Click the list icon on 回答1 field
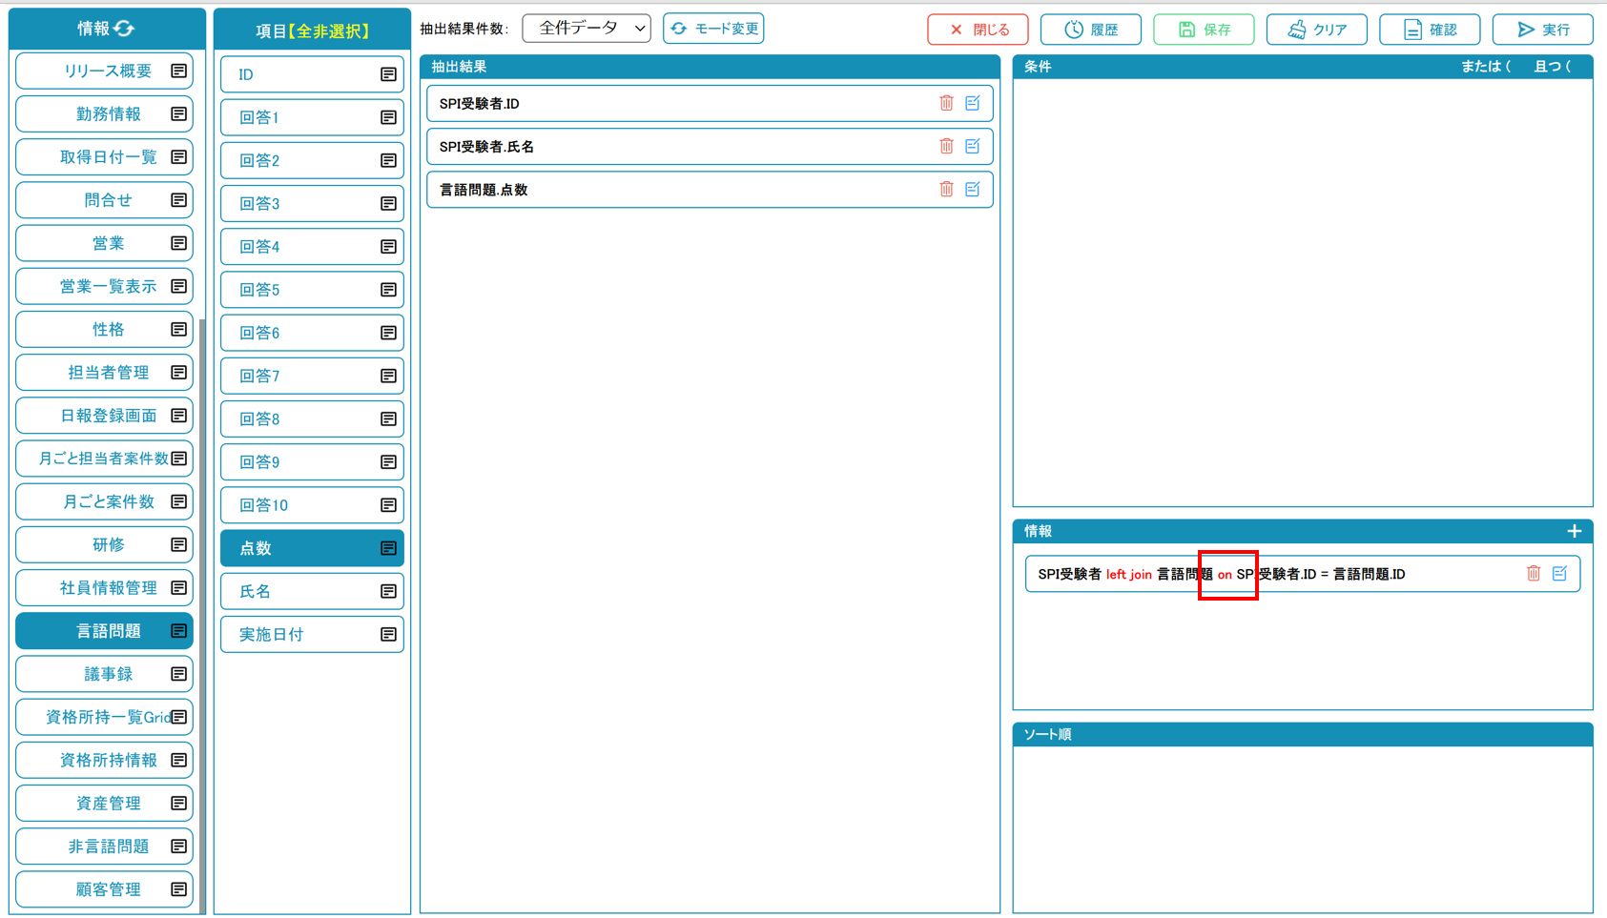 [388, 117]
